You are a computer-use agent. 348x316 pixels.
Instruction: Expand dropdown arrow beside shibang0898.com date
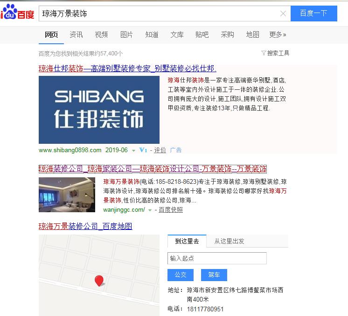click(133, 151)
